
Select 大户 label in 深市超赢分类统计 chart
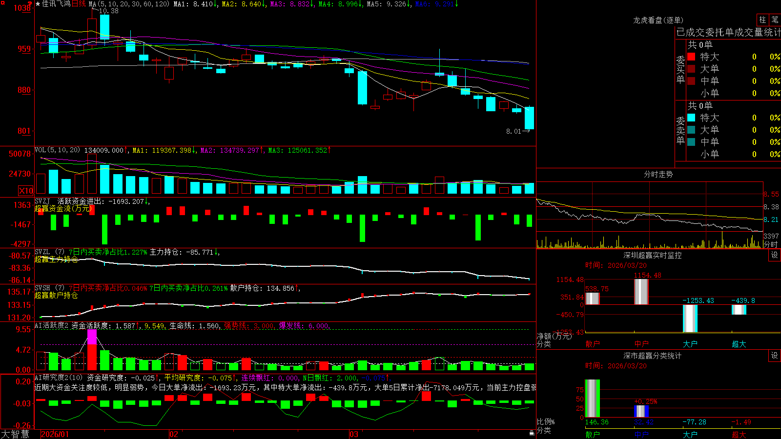click(690, 435)
